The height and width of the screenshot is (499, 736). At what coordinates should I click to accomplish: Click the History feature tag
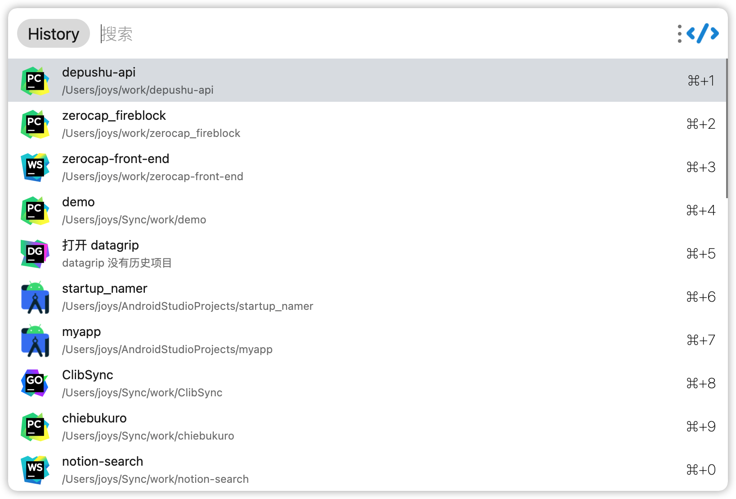click(54, 34)
